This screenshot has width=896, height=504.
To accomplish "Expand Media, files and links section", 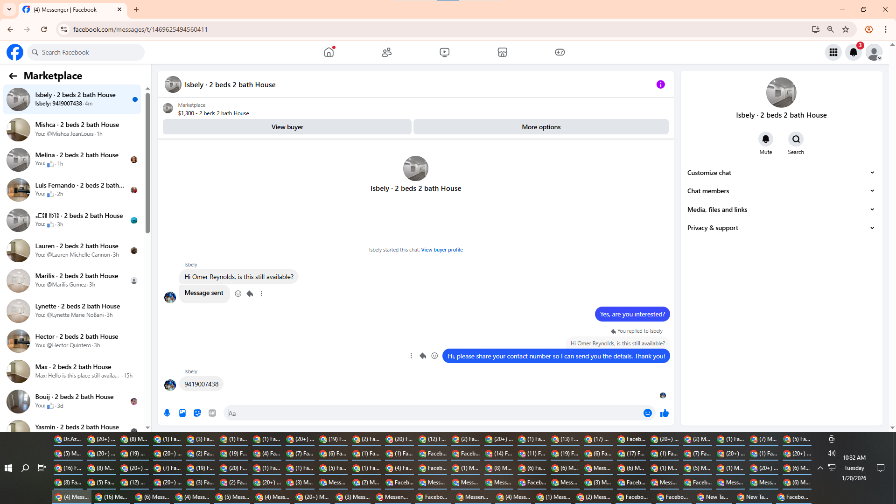I will click(781, 210).
